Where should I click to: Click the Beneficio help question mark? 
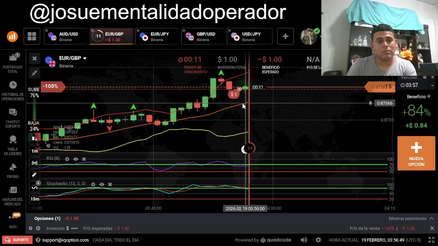(x=428, y=97)
